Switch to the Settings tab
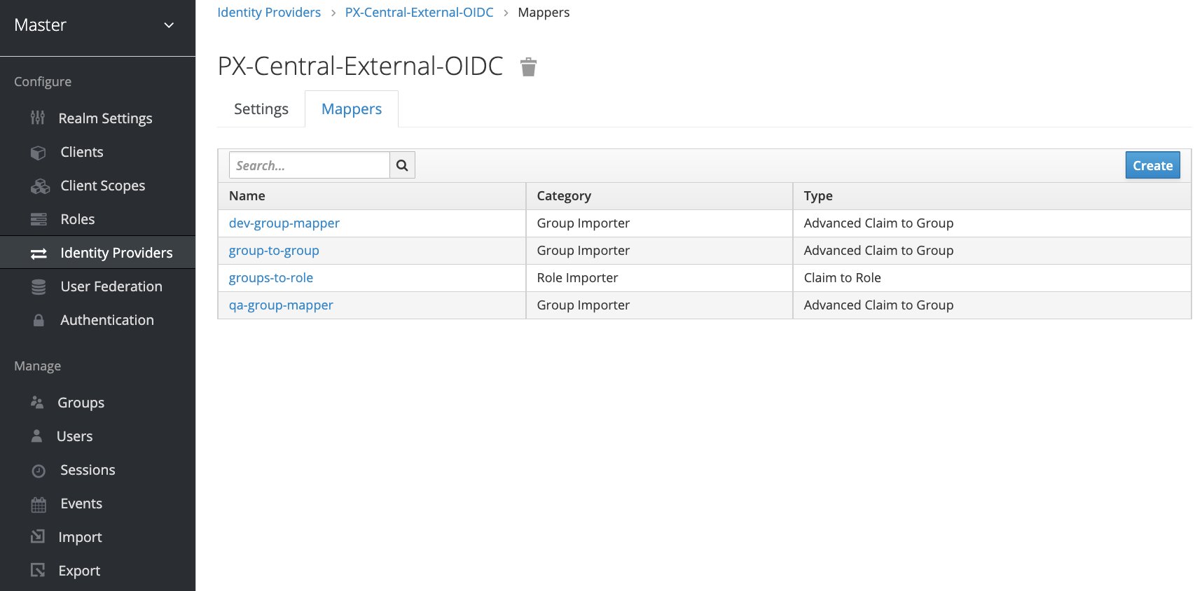Viewport: 1202px width, 591px height. coord(261,109)
